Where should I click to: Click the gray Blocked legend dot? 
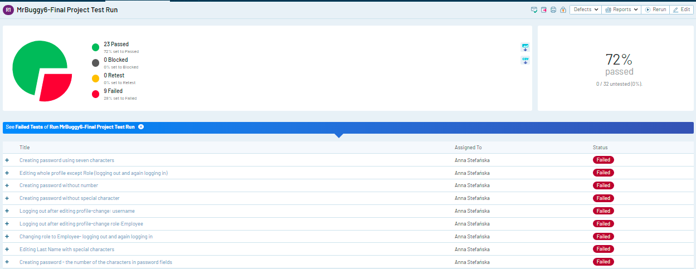[95, 62]
